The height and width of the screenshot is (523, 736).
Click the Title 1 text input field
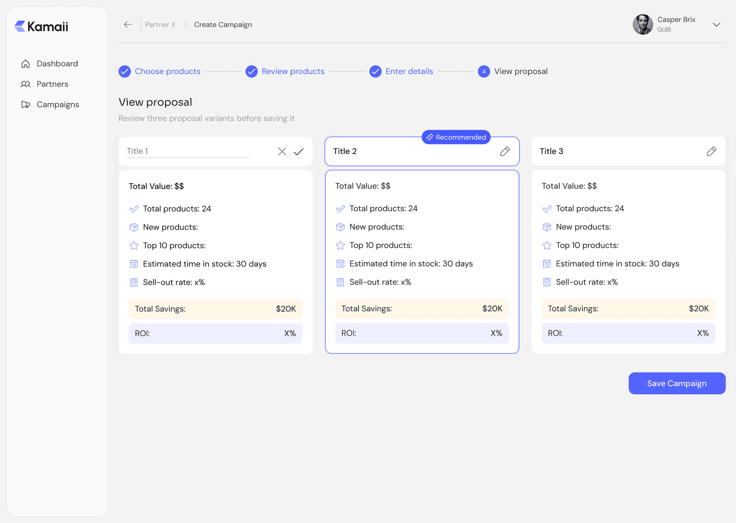click(x=188, y=151)
